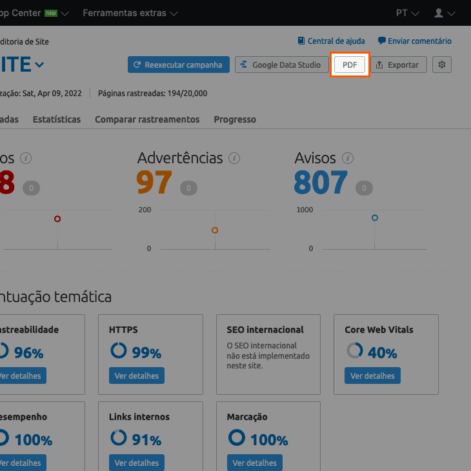
Task: Click the NEW badge on App Center
Action: coord(51,13)
